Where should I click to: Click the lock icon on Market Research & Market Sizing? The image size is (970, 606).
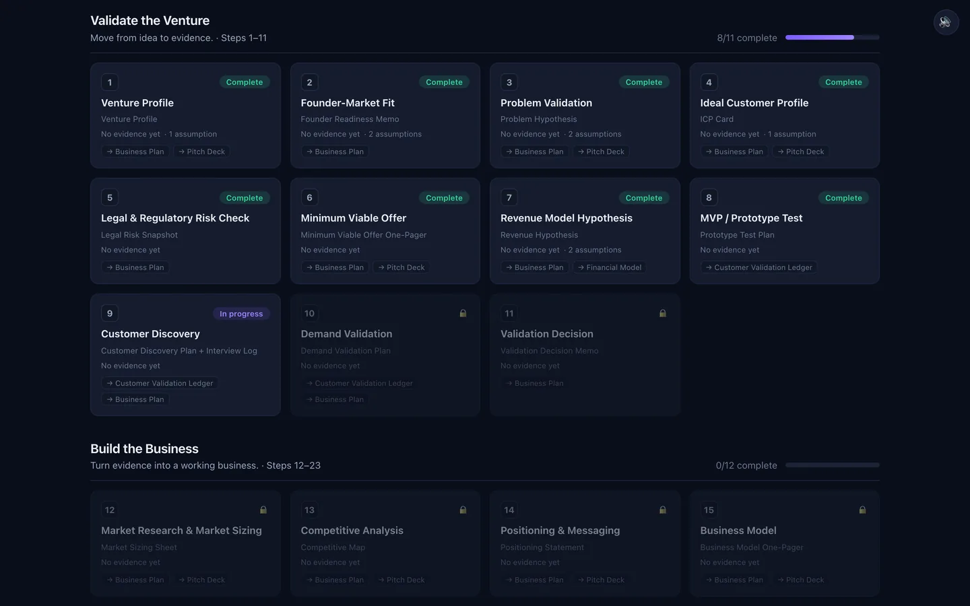pyautogui.click(x=263, y=510)
